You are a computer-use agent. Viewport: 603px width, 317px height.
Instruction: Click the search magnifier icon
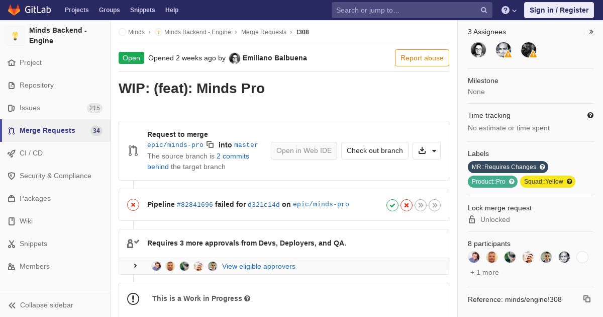(484, 10)
